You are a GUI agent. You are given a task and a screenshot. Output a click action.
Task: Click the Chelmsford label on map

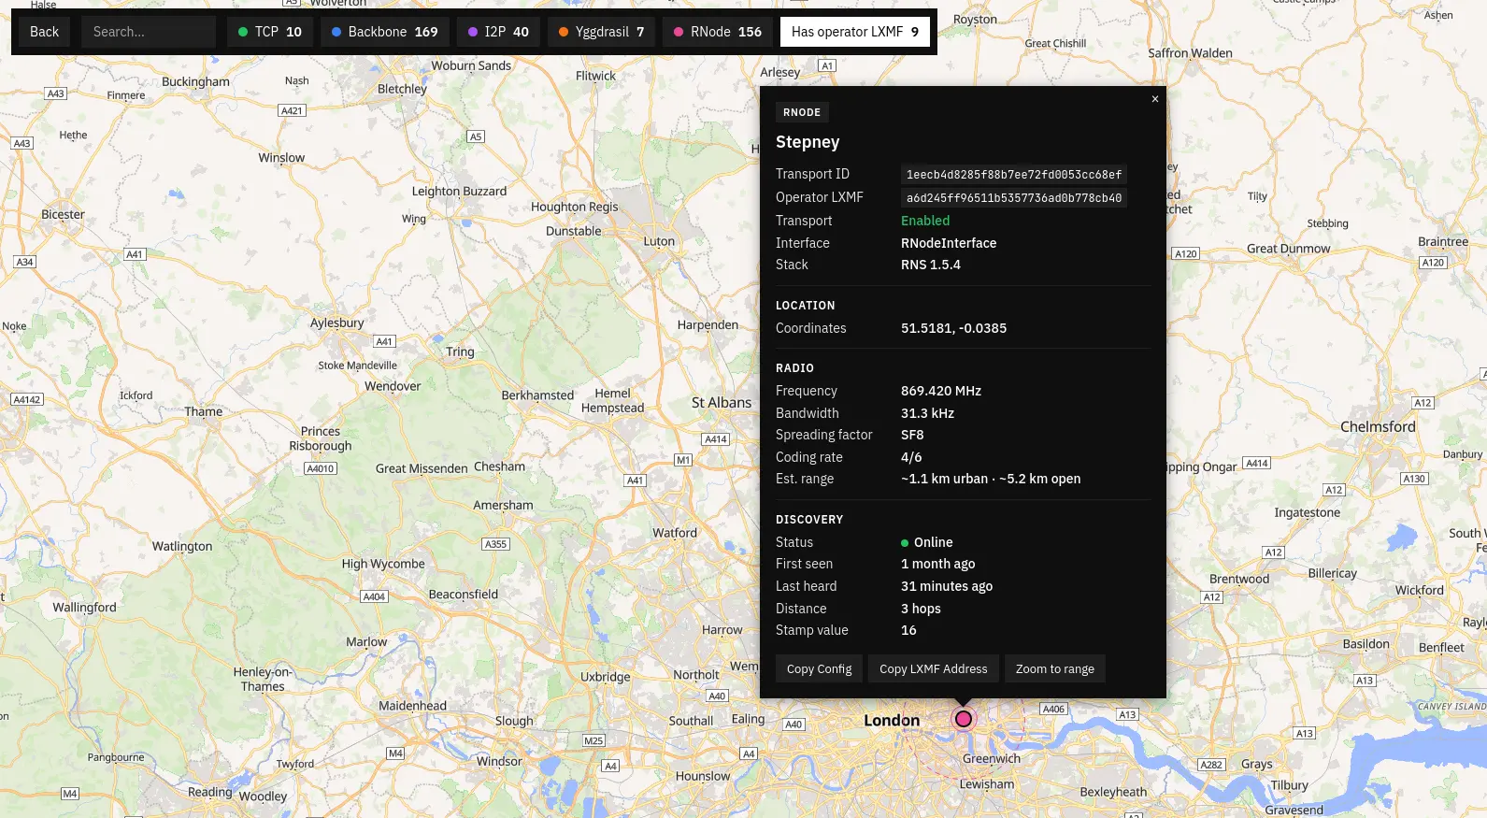tap(1378, 426)
